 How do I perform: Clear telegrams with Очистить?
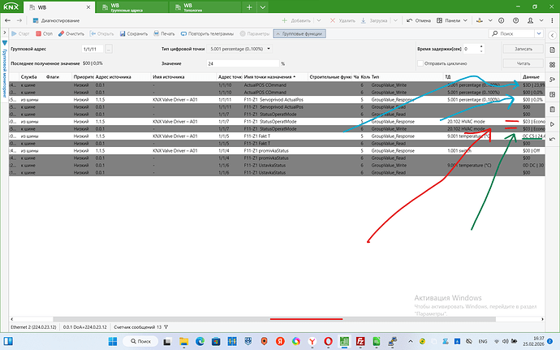71,33
